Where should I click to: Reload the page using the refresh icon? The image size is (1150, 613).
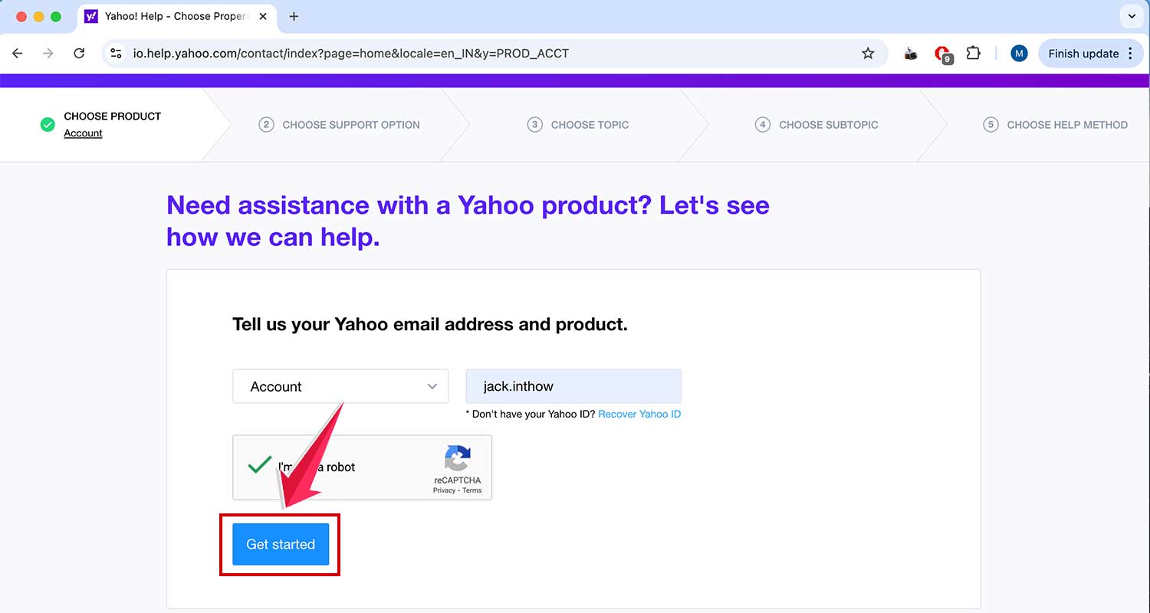pos(79,53)
